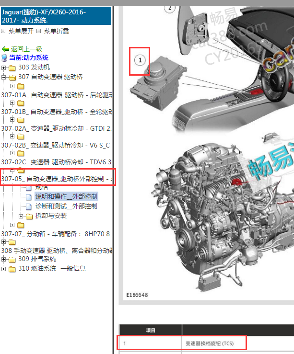This screenshot has height=354, width=294.
Task: Open 308 手动变速器 驱动桥、离合器 entry
Action: 57,251
